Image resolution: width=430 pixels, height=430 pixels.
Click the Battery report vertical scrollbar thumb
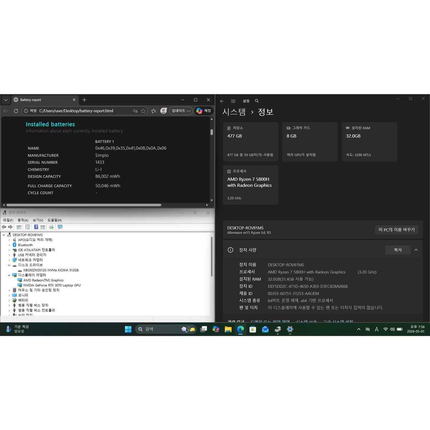pos(212,132)
